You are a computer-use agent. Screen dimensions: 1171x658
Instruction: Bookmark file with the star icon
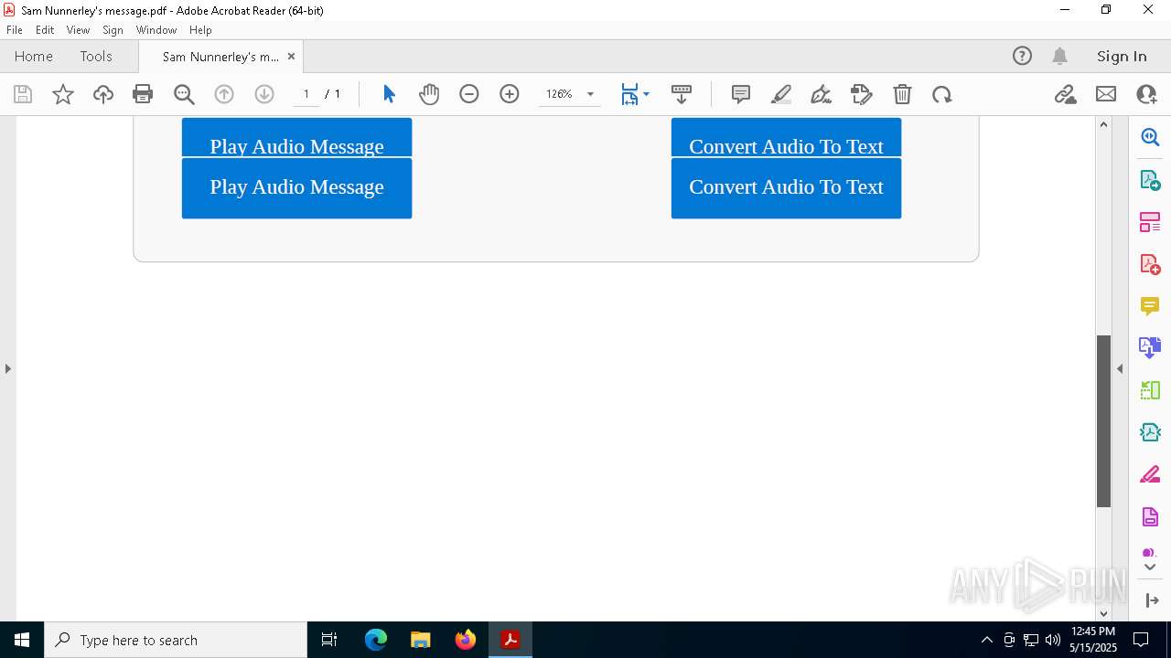63,94
